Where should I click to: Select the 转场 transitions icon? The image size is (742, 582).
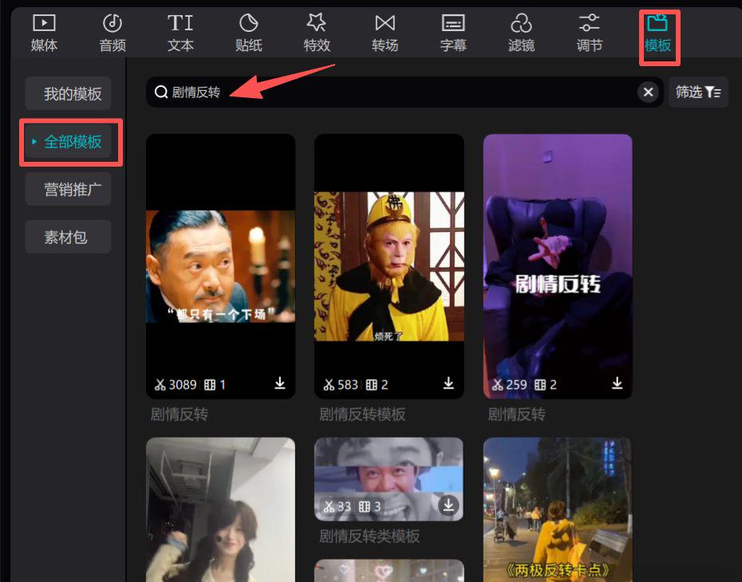pos(385,32)
